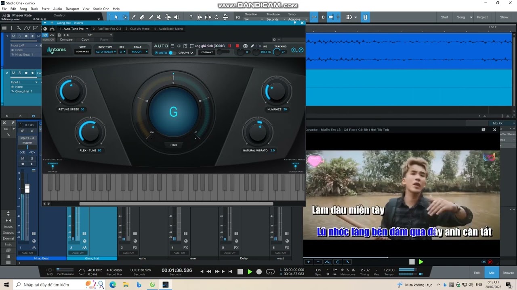Click the Compare button in plugin header
Viewport: 517px width, 290px height.
click(66, 39)
